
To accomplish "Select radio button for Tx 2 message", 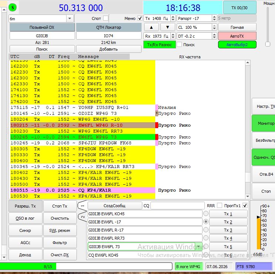I will (206, 222).
